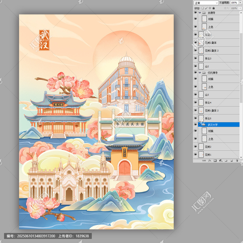
Task: Open the fx layer style menu
Action: click(210, 161)
